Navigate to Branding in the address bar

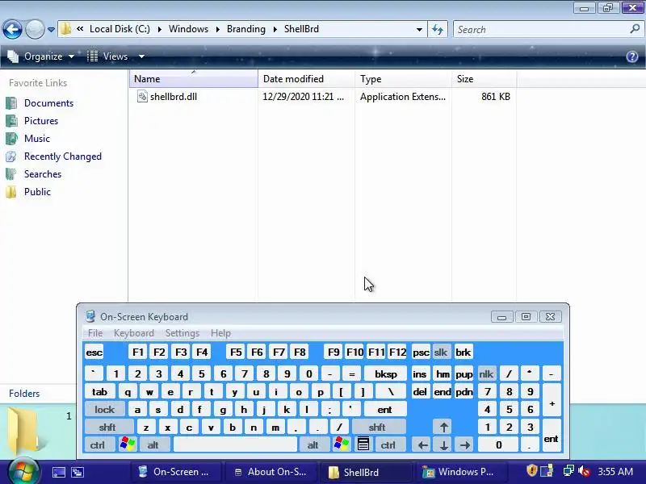[246, 29]
